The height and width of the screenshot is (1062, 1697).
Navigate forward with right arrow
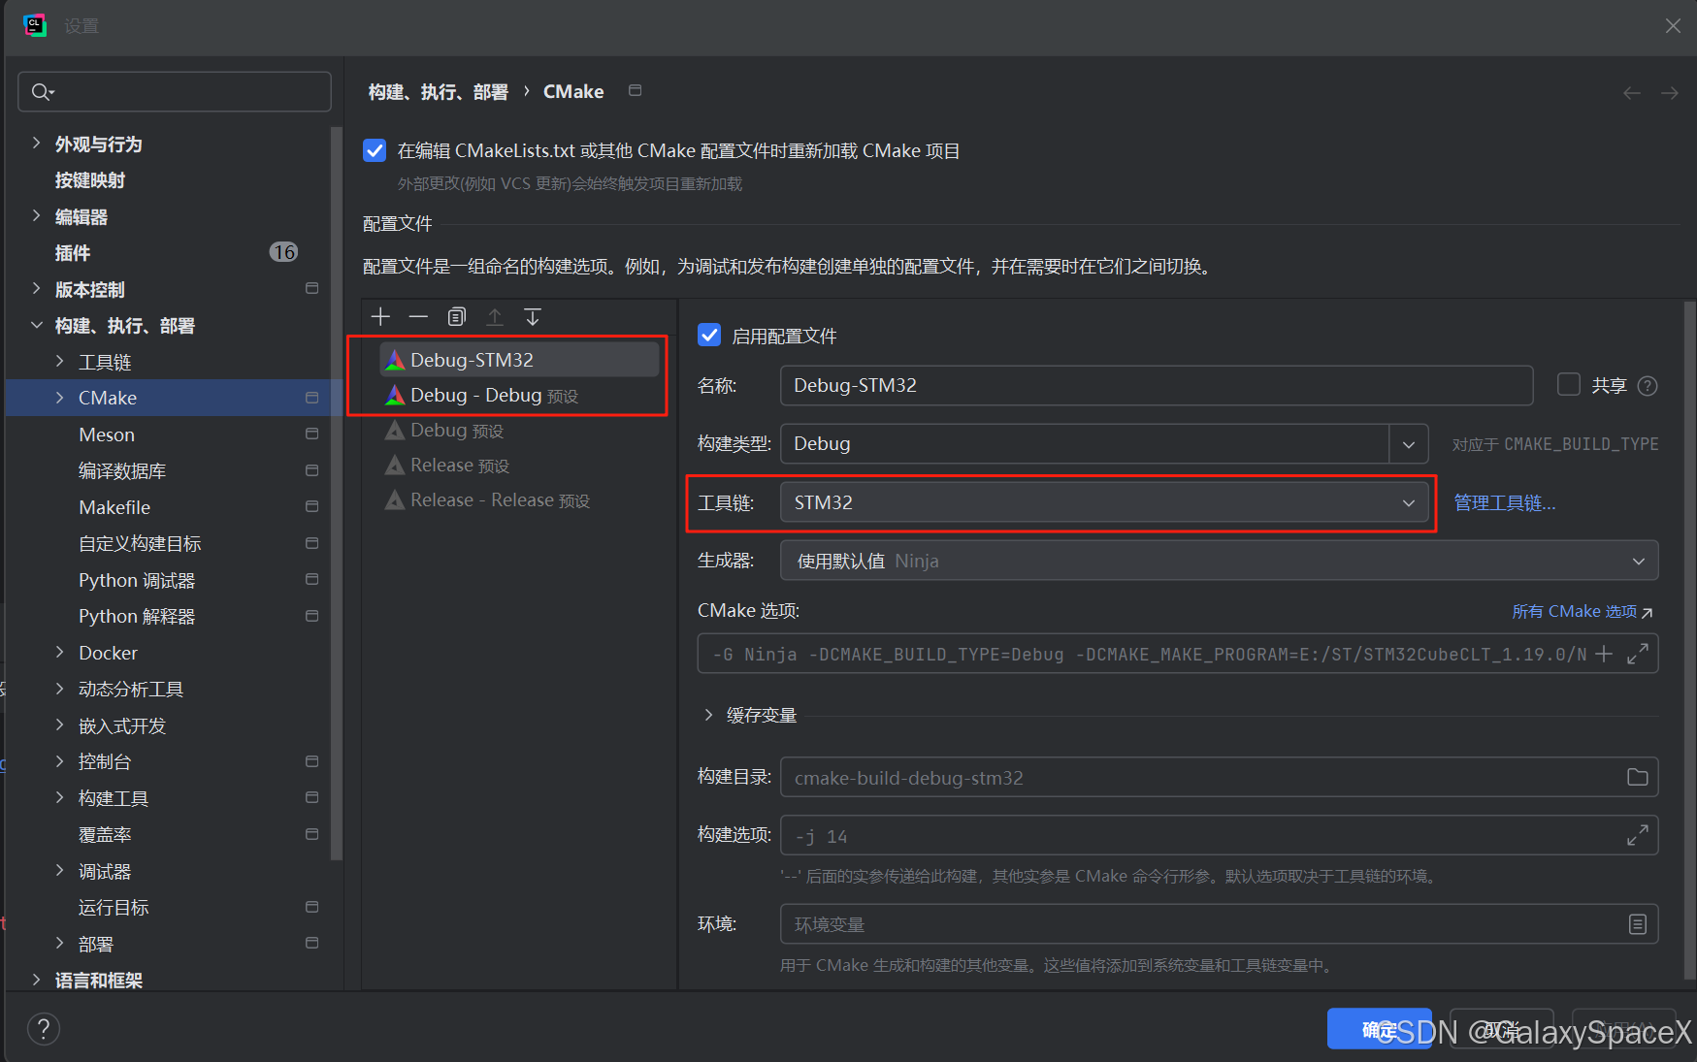[1670, 93]
